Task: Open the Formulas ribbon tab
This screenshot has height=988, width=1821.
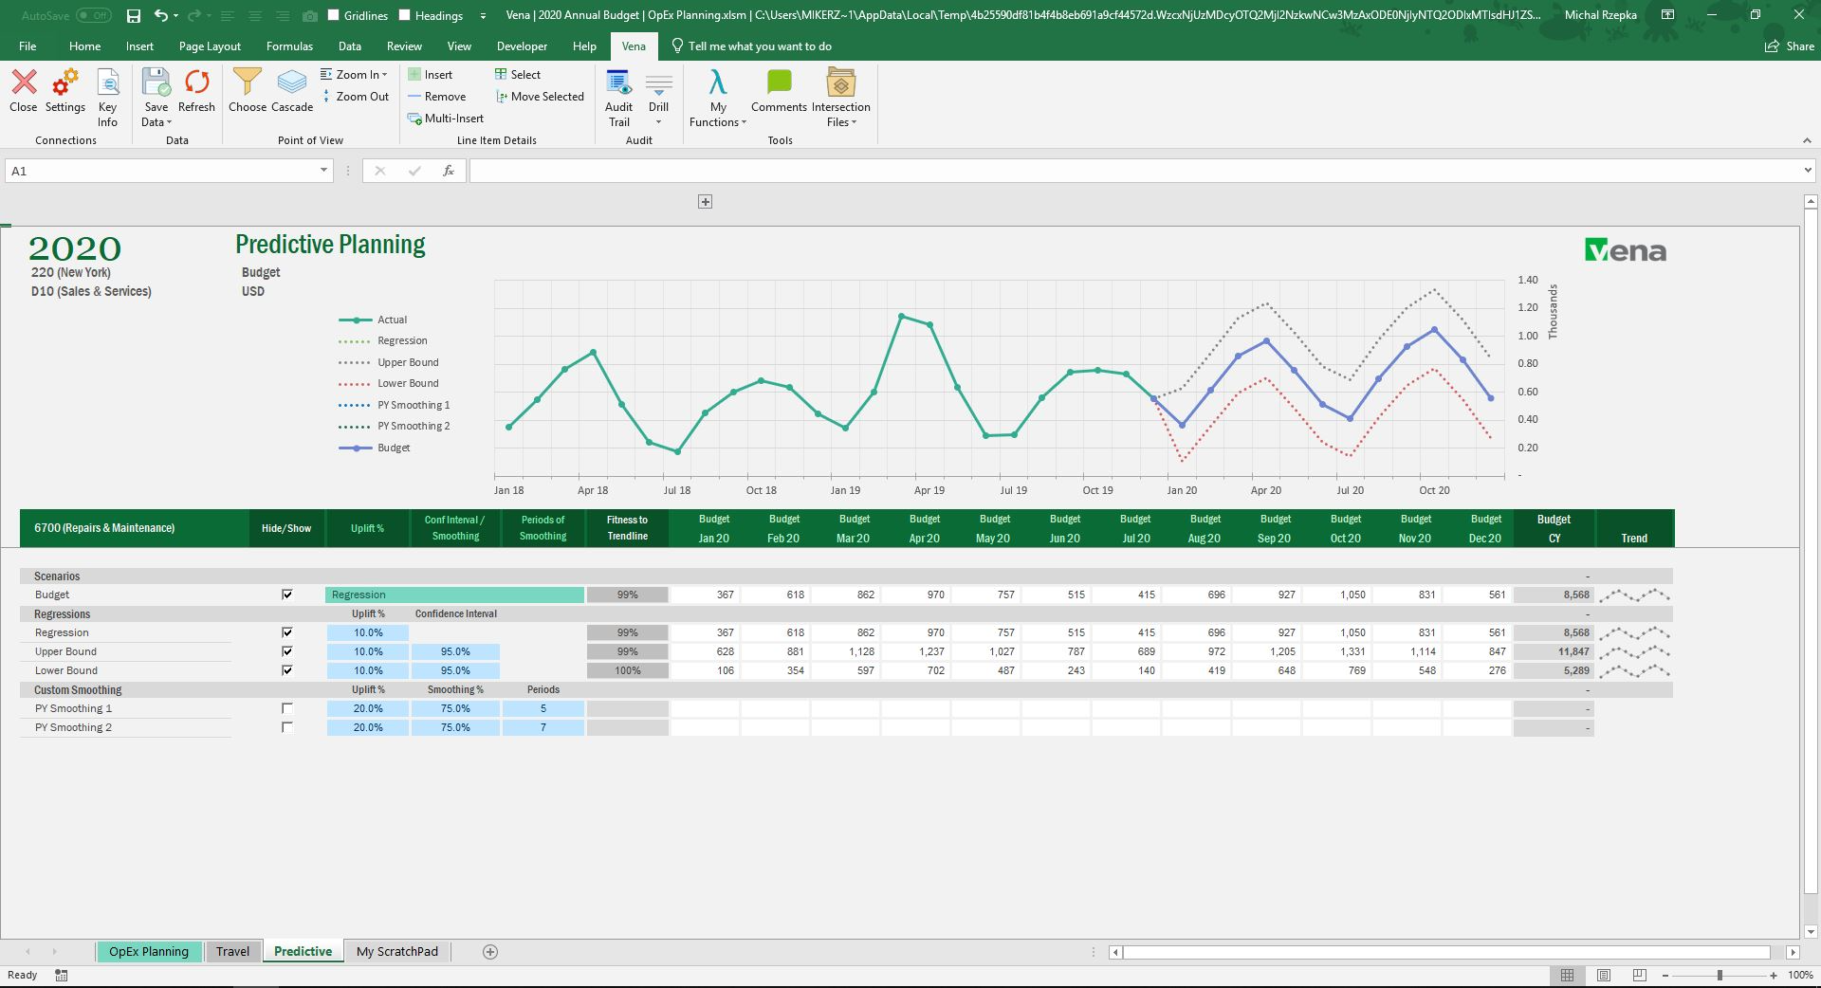Action: click(x=289, y=46)
